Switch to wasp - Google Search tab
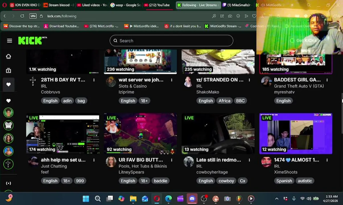 click(x=126, y=5)
